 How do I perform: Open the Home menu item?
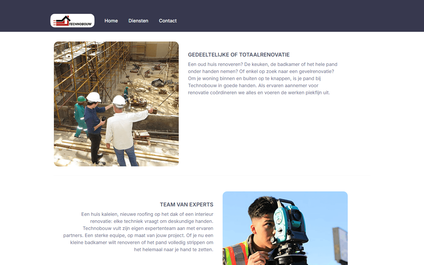pyautogui.click(x=111, y=21)
